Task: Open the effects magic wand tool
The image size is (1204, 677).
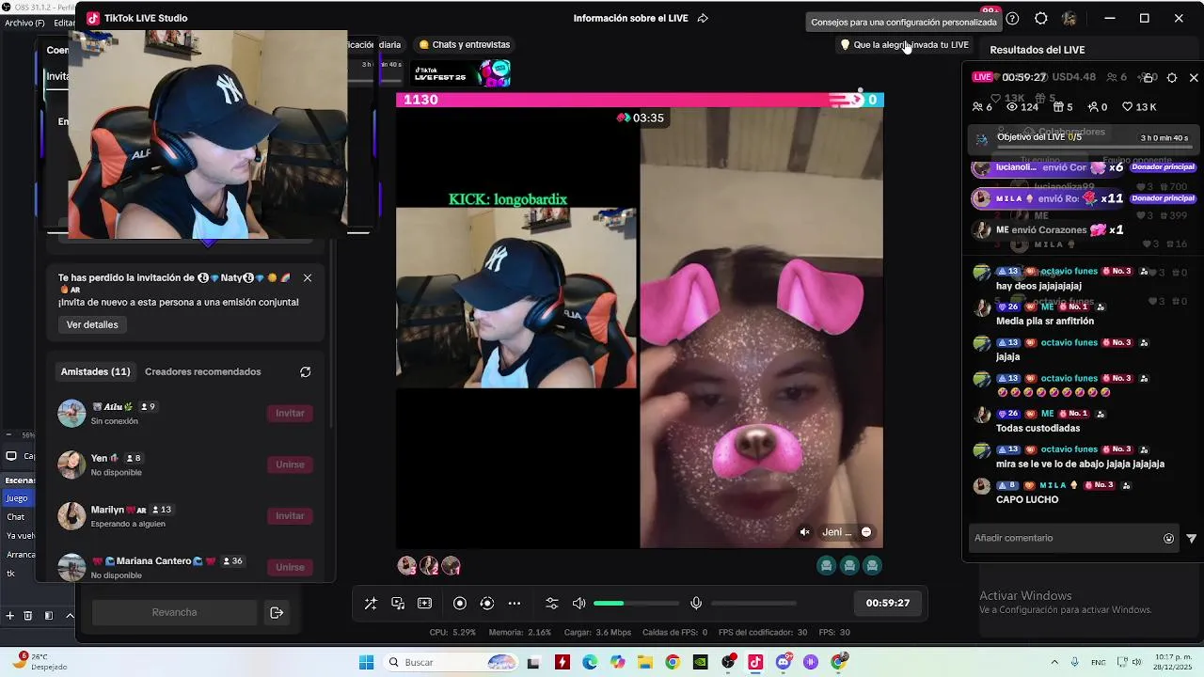Action: 371,604
